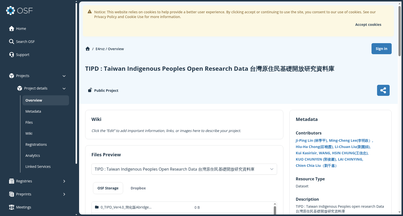Click folder icon for 0_TIPD_Ver4.0 row
Screen dimensions: 403x216
coord(97,207)
